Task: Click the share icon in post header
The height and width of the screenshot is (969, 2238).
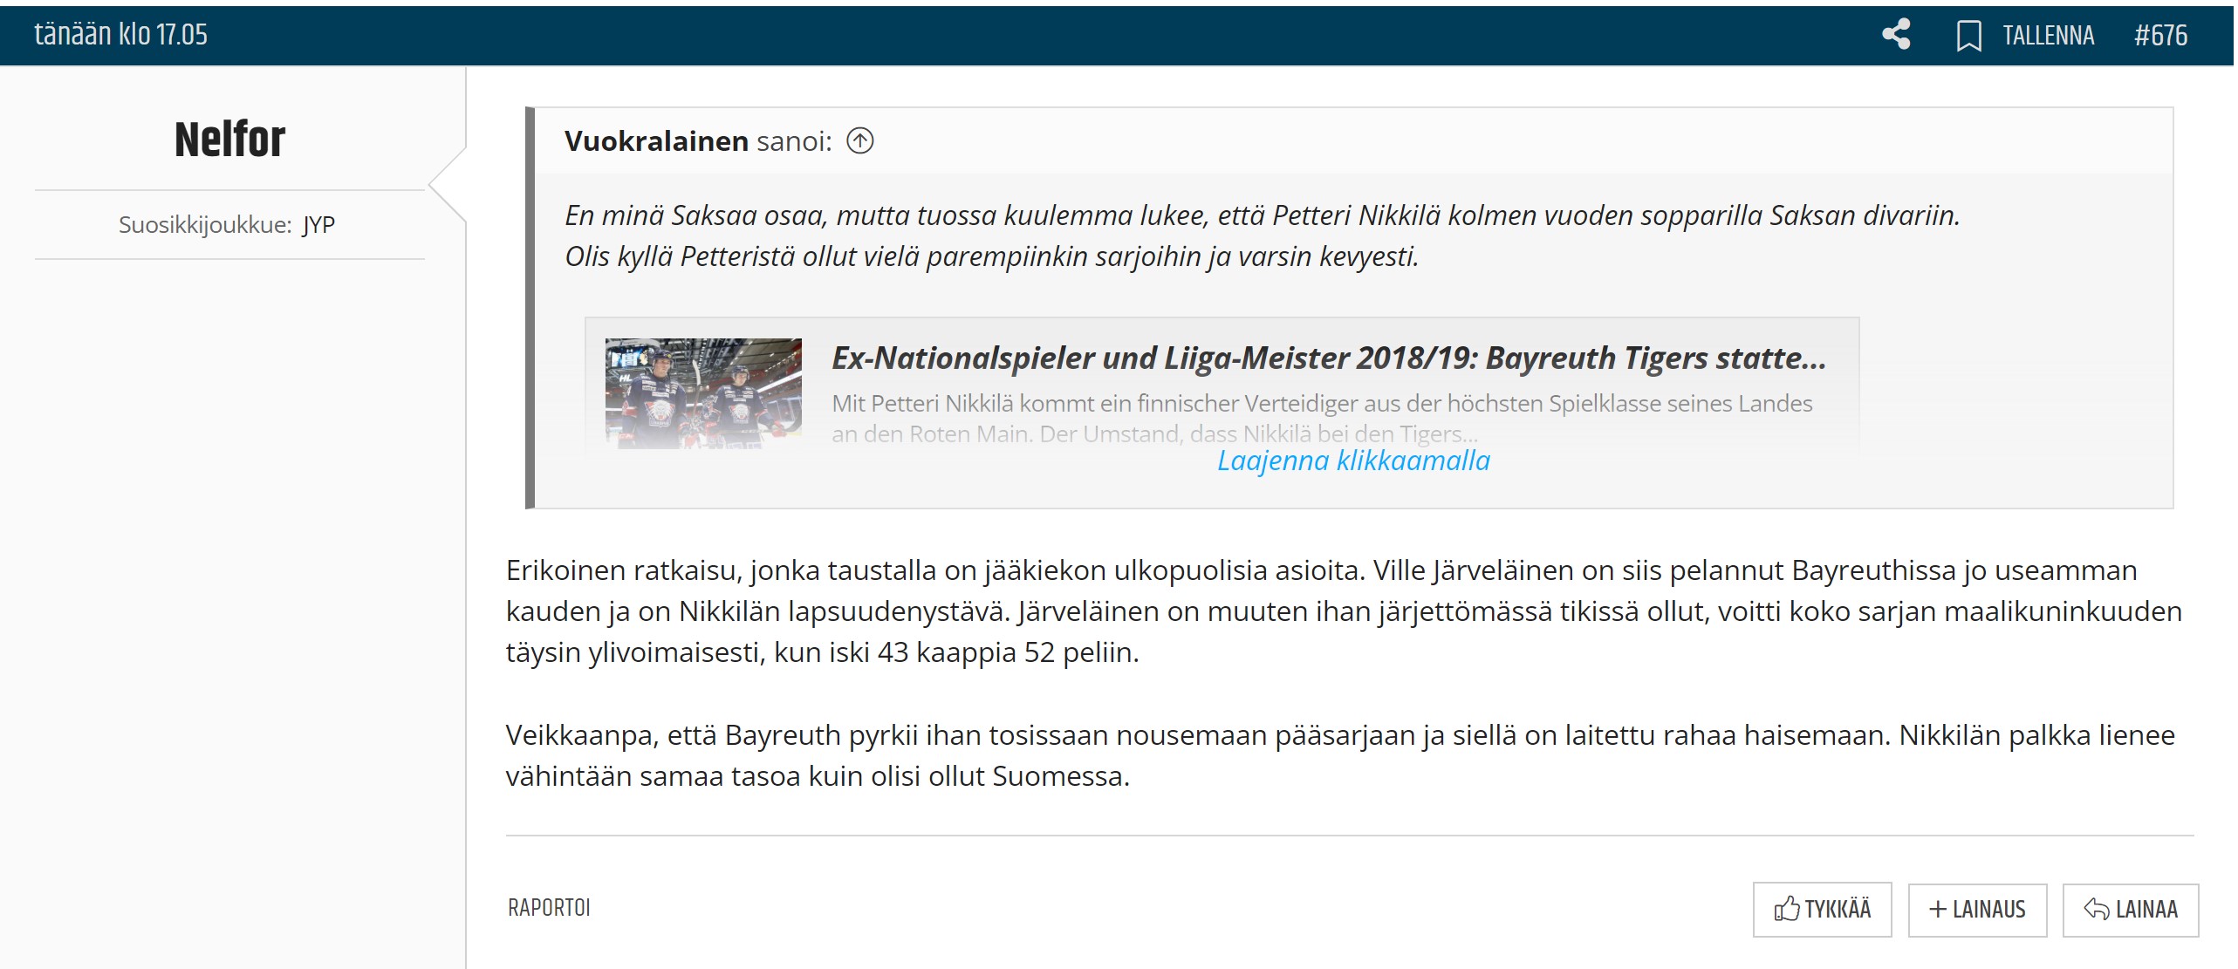Action: pos(1895,35)
